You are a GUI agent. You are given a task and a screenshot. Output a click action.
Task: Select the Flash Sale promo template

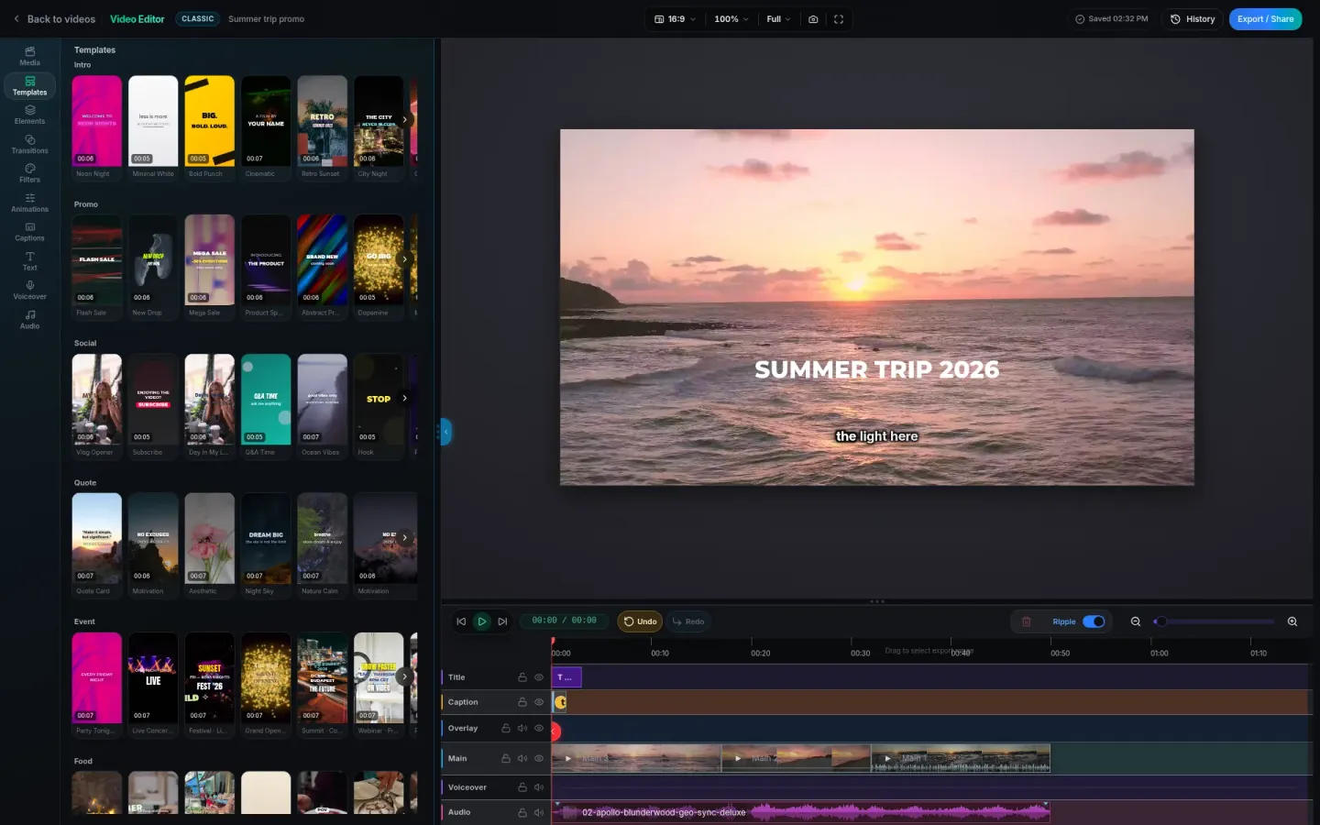pos(96,266)
